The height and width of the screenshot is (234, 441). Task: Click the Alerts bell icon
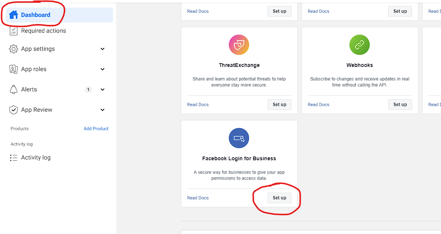pos(14,90)
